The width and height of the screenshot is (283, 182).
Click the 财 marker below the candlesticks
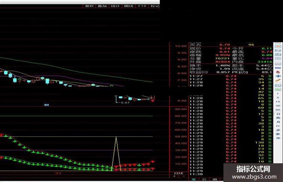coord(46,105)
